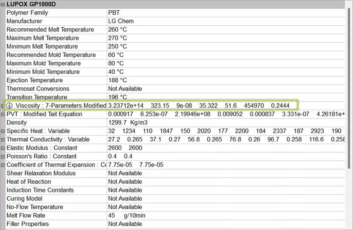Click the info icon beside Viscosity
353x230 pixels.
tap(10, 106)
